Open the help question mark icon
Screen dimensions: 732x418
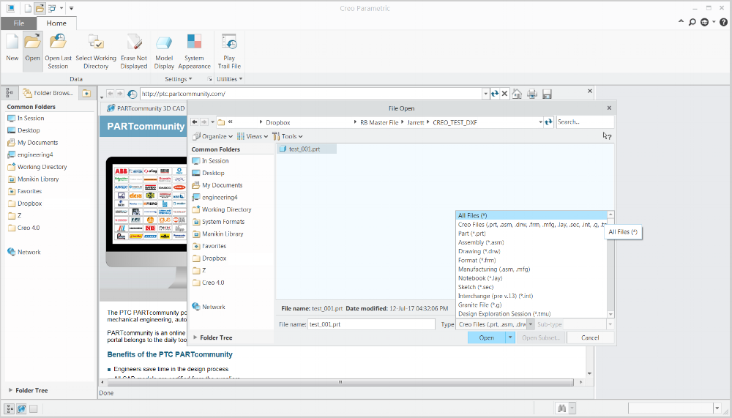[x=723, y=22]
